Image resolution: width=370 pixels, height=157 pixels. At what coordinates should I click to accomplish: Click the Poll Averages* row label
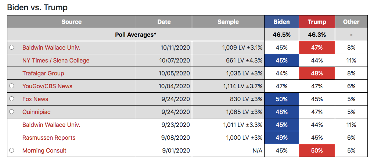pyautogui.click(x=136, y=35)
